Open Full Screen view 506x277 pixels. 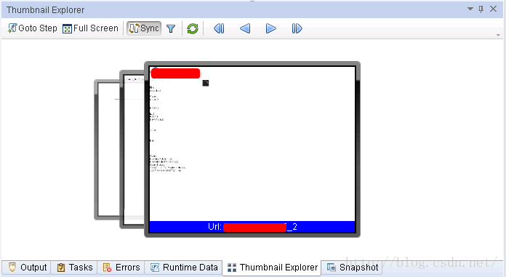(90, 28)
